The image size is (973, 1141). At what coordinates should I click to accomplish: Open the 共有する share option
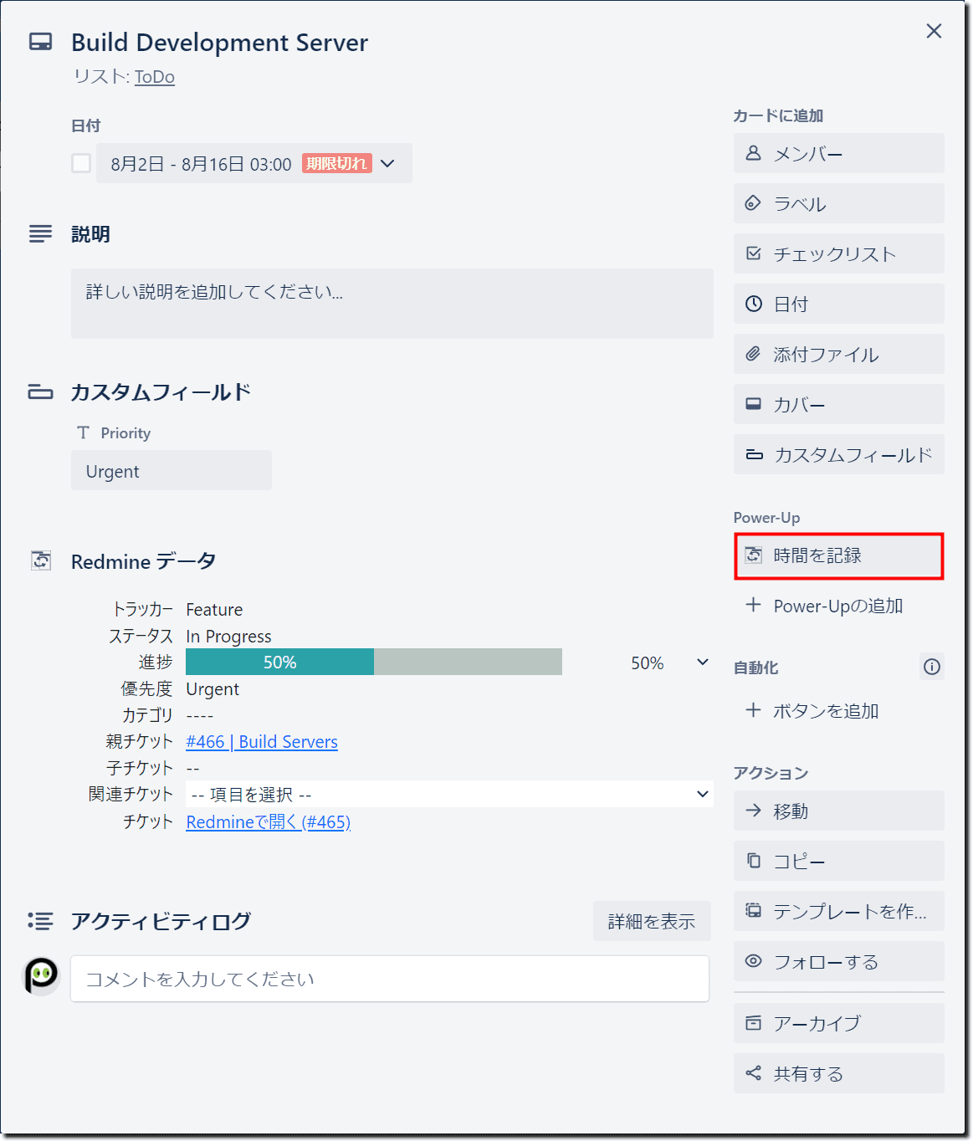(x=754, y=1073)
